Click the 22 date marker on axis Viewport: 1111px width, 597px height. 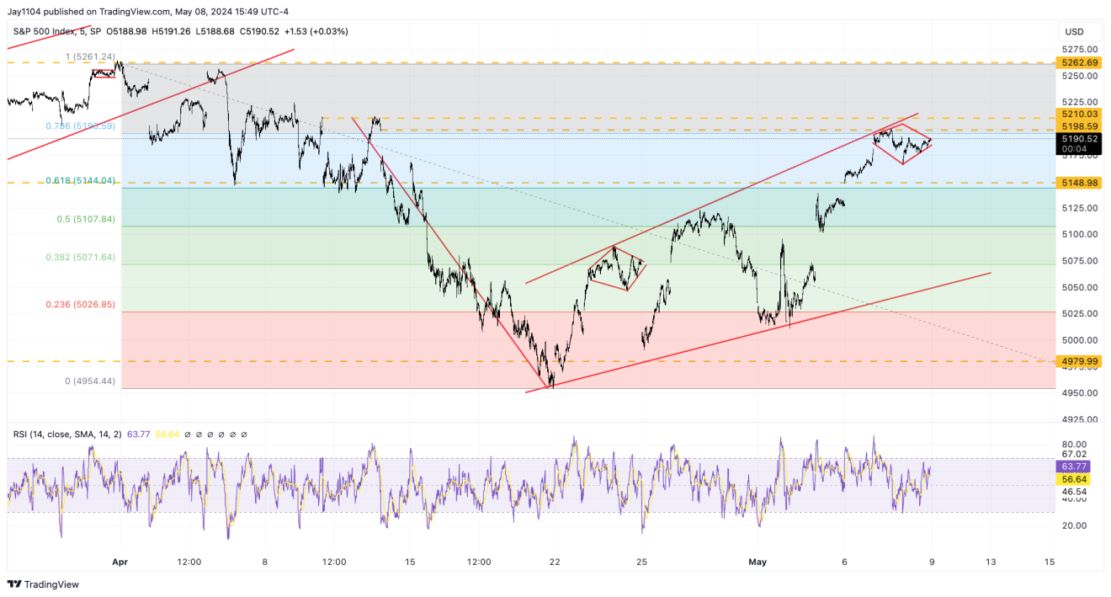554,561
